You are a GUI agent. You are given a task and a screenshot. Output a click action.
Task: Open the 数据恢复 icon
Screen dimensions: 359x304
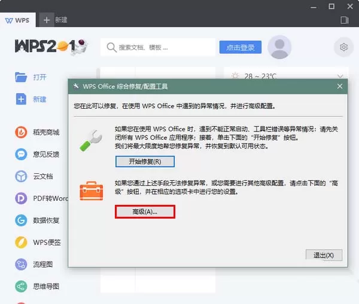pyautogui.click(x=21, y=220)
